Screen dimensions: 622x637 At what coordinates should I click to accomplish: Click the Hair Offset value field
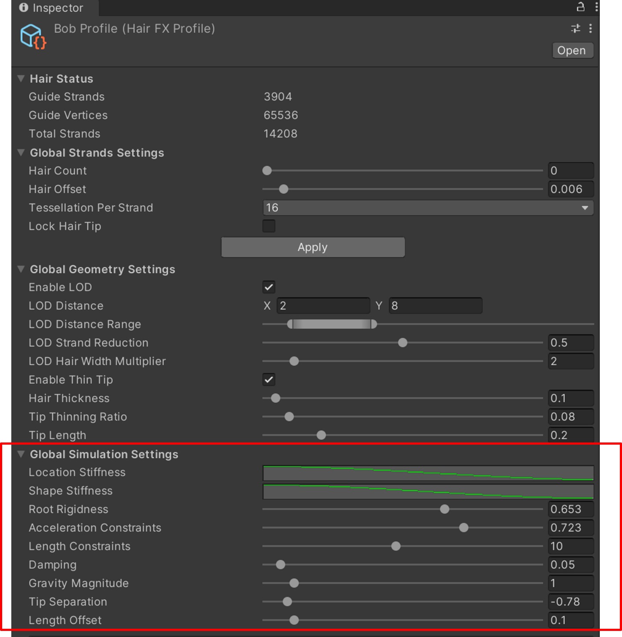point(571,189)
